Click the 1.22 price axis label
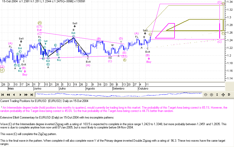The width and height of the screenshot is (234, 147). tap(230, 48)
